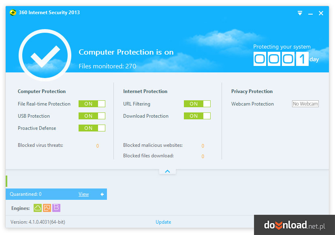The height and width of the screenshot is (235, 335).
Task: Click the No Webcam status box
Action: [305, 104]
